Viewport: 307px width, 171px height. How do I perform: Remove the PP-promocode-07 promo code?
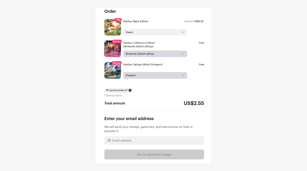click(130, 90)
